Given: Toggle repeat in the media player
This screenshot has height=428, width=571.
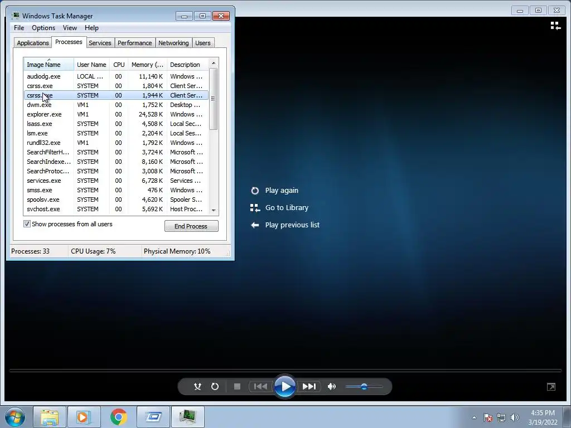Looking at the screenshot, I should (x=215, y=387).
